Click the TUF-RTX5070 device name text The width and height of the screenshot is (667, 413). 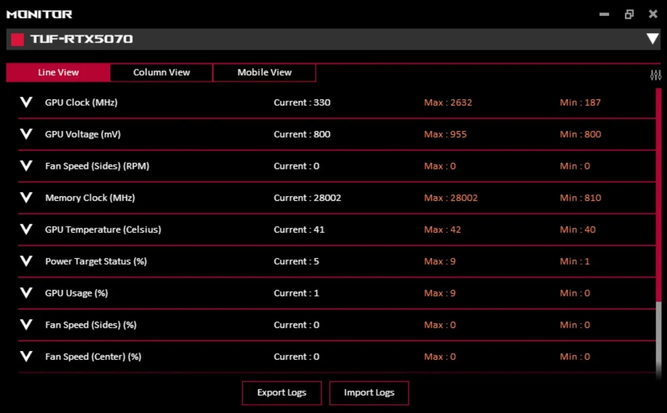[x=81, y=39]
